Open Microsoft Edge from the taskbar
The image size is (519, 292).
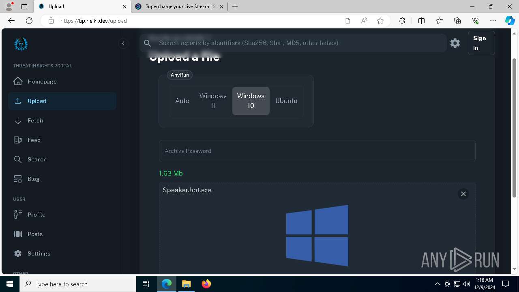(x=167, y=284)
